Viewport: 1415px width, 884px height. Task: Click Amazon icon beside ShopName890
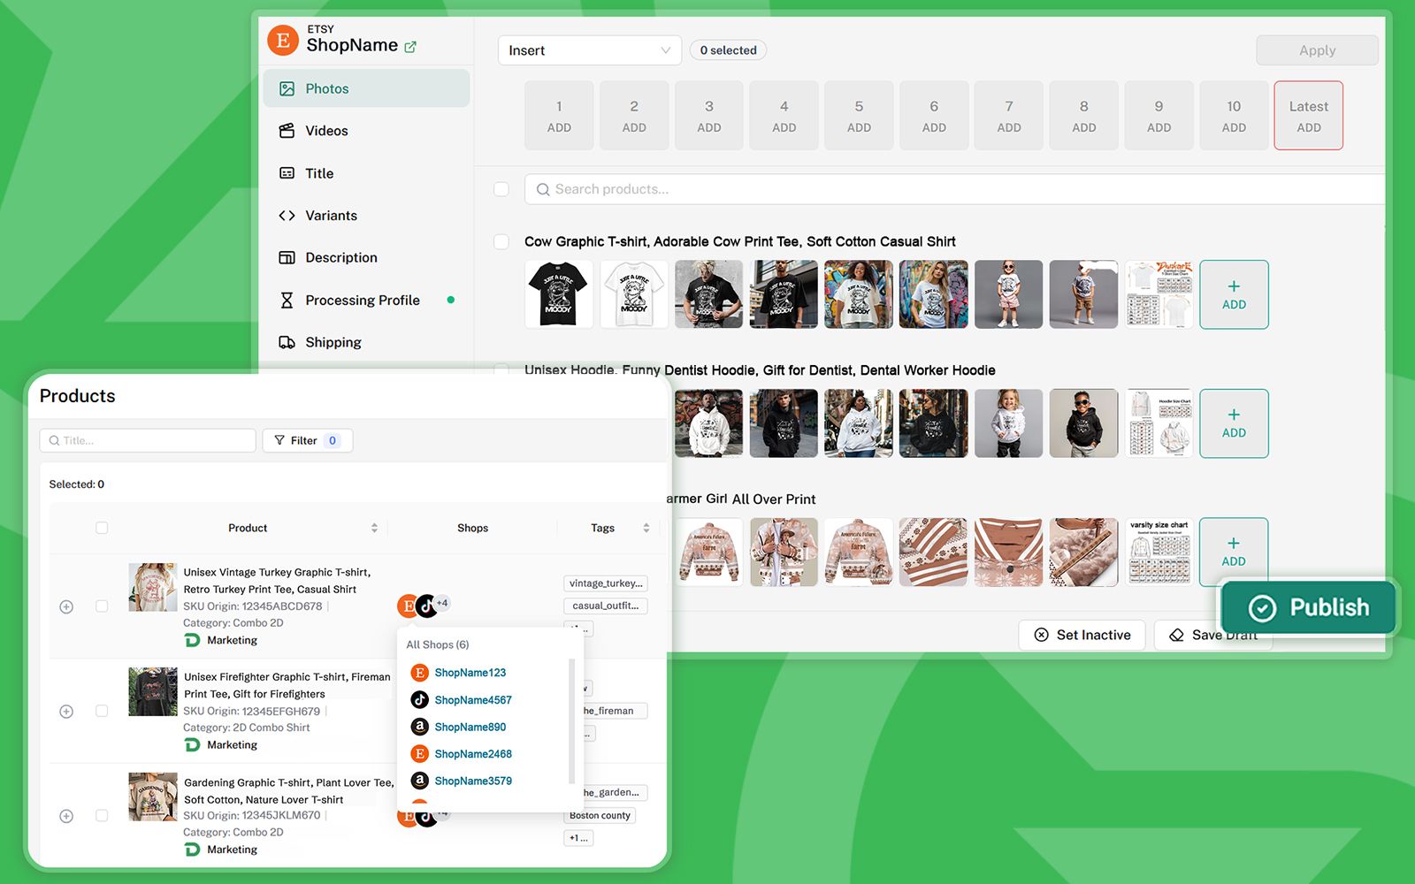click(x=420, y=727)
